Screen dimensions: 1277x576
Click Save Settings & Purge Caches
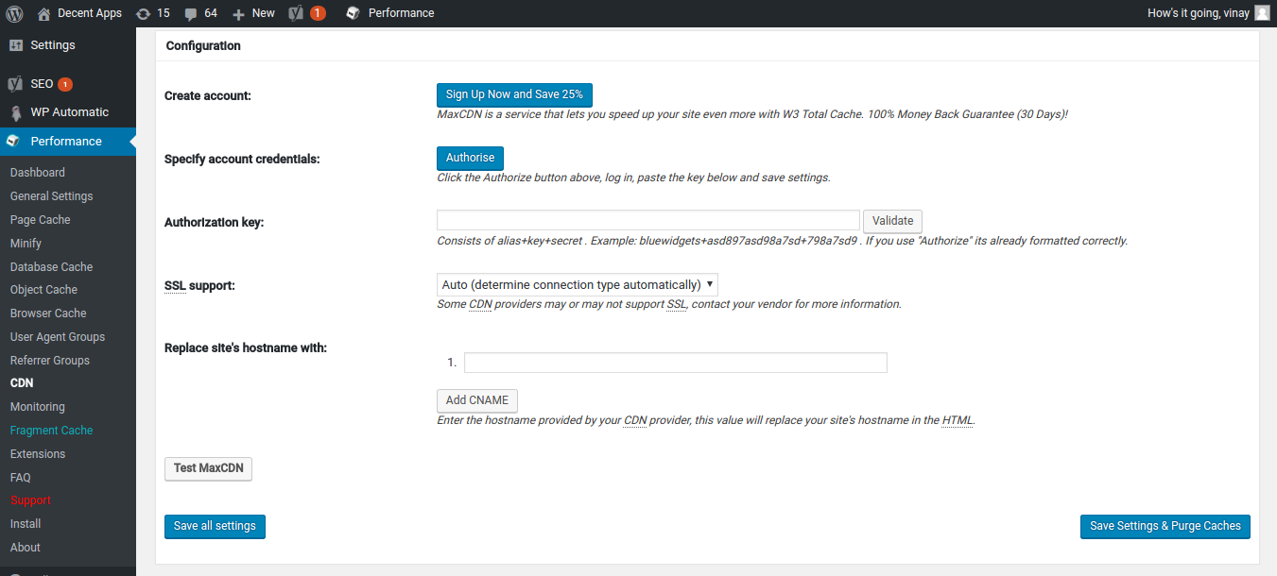coord(1165,526)
